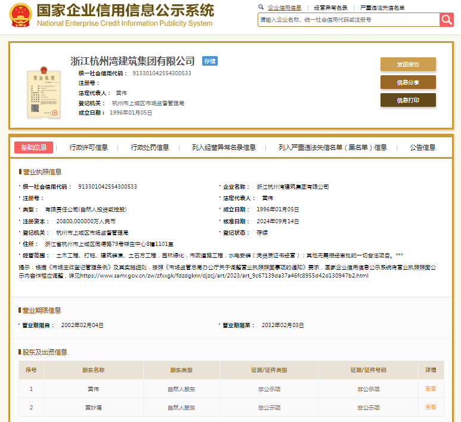Select the 经营异常名录 search category
Viewport: 461px width, 422px height.
coord(330,8)
